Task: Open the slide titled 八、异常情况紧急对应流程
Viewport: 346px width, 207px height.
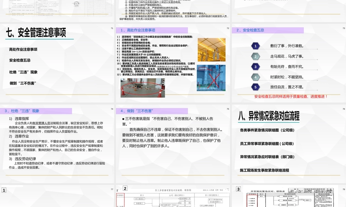Action: click(289, 144)
